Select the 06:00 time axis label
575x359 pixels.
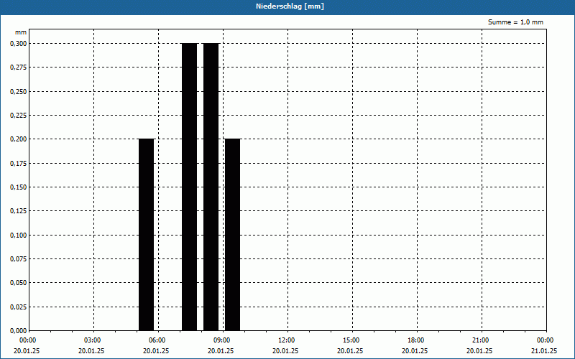pos(157,340)
